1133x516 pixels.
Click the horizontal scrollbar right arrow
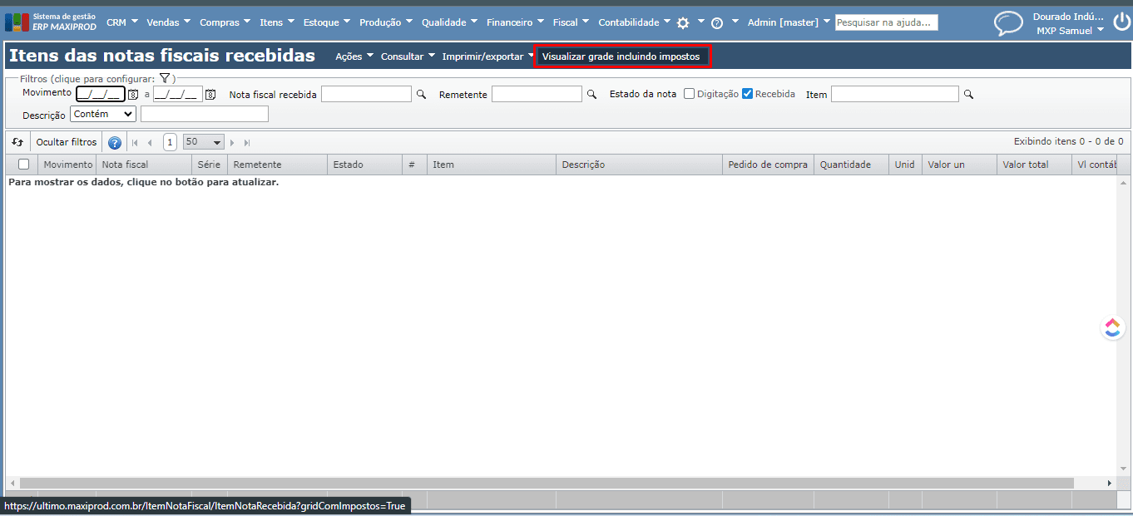point(1109,483)
